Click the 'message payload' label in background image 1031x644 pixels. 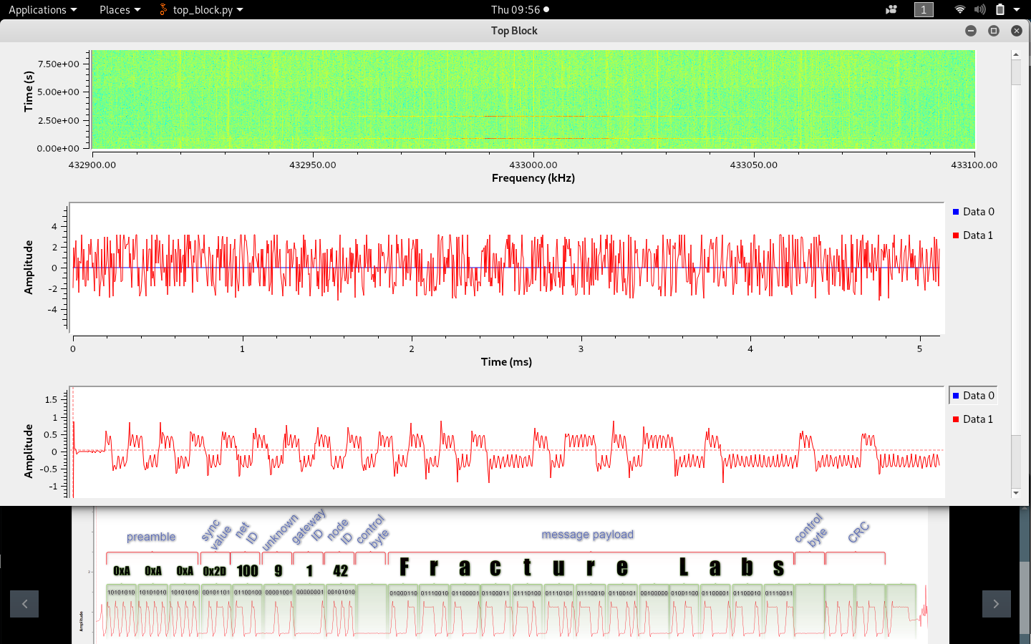[587, 535]
